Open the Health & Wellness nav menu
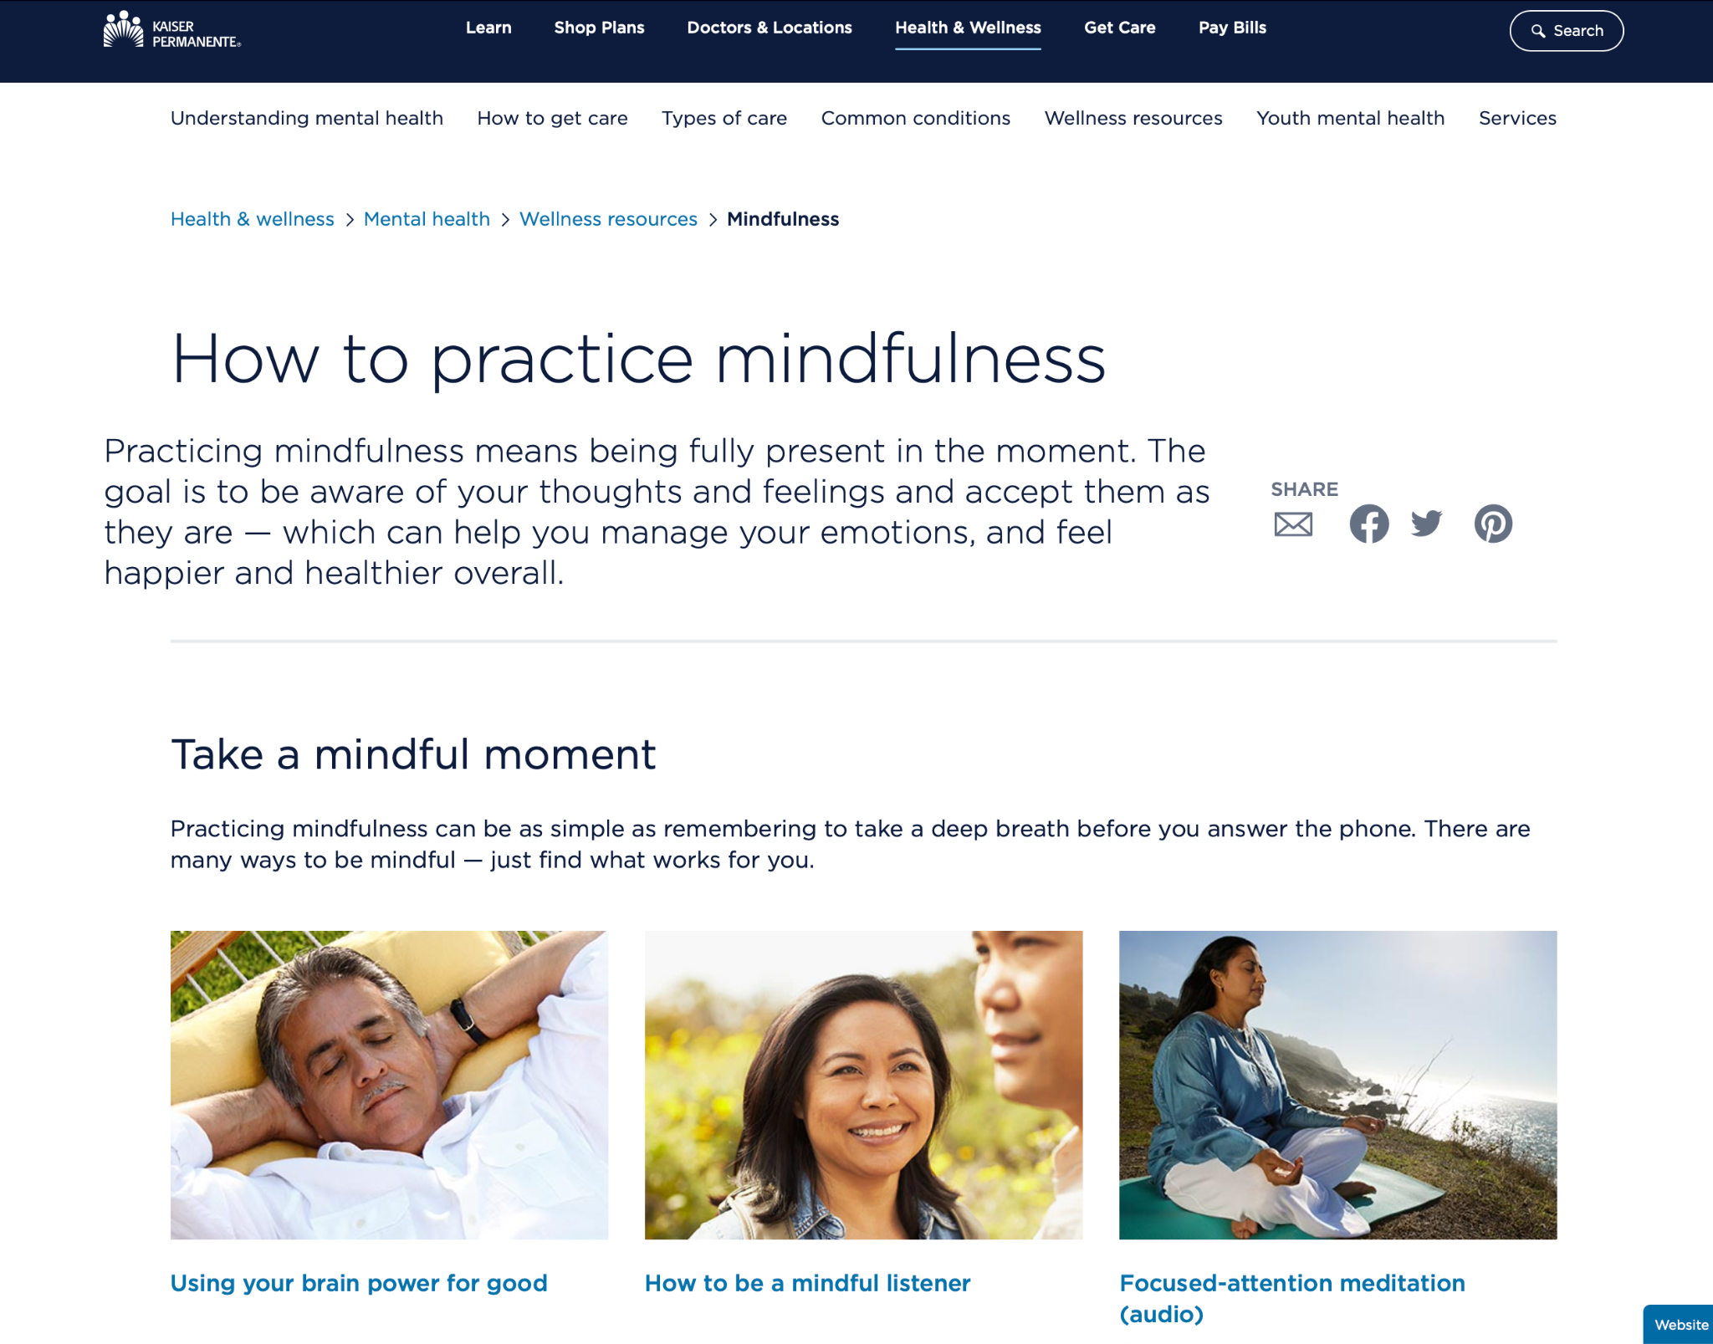 (968, 28)
